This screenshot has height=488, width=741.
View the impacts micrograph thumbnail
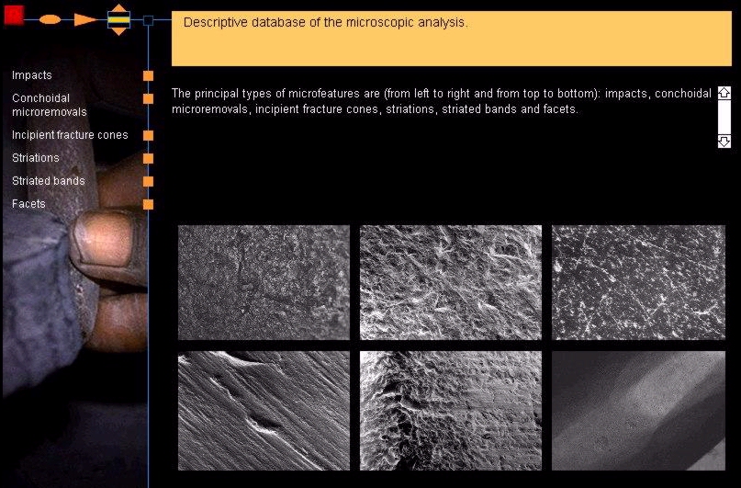(264, 282)
